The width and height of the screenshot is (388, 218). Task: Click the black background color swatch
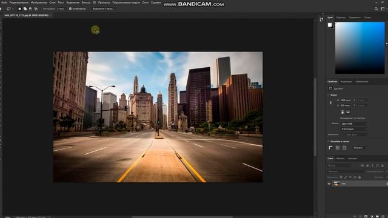point(332,27)
